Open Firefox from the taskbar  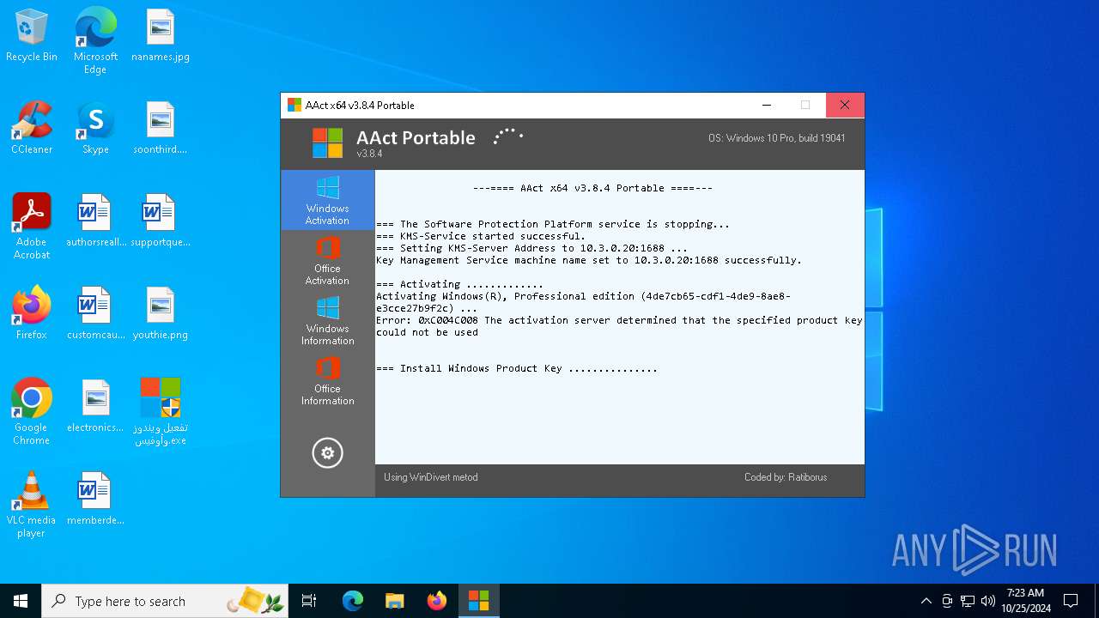click(x=436, y=601)
